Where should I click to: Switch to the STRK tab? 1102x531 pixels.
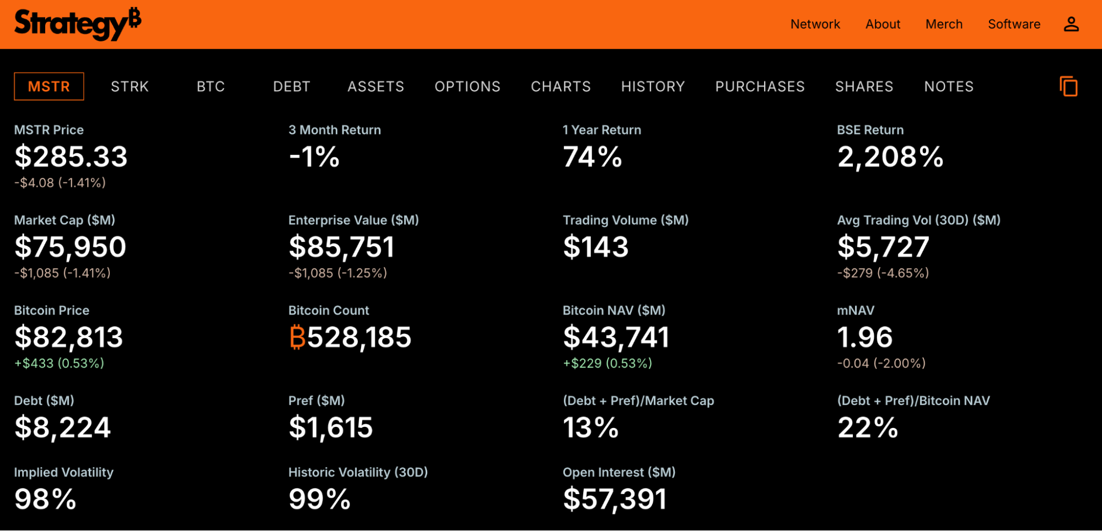point(130,86)
